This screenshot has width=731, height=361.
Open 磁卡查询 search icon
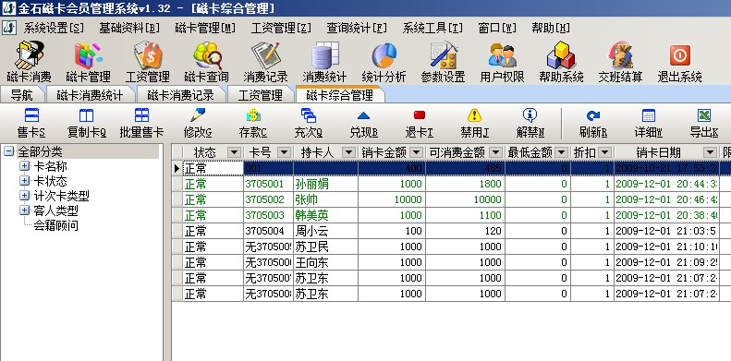pos(206,62)
